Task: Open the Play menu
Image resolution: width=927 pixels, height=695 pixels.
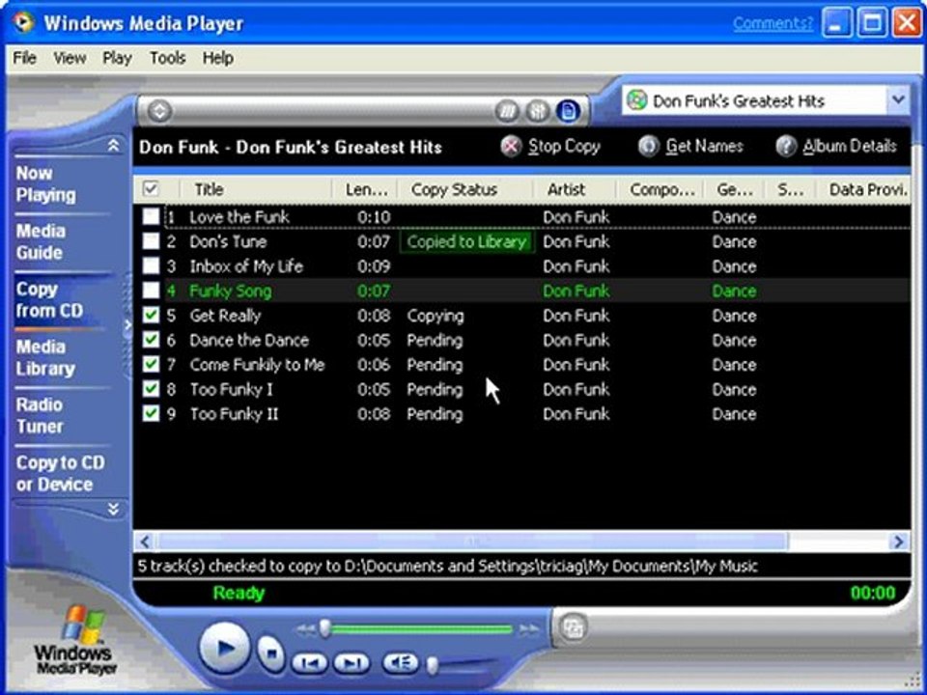Action: pyautogui.click(x=117, y=58)
